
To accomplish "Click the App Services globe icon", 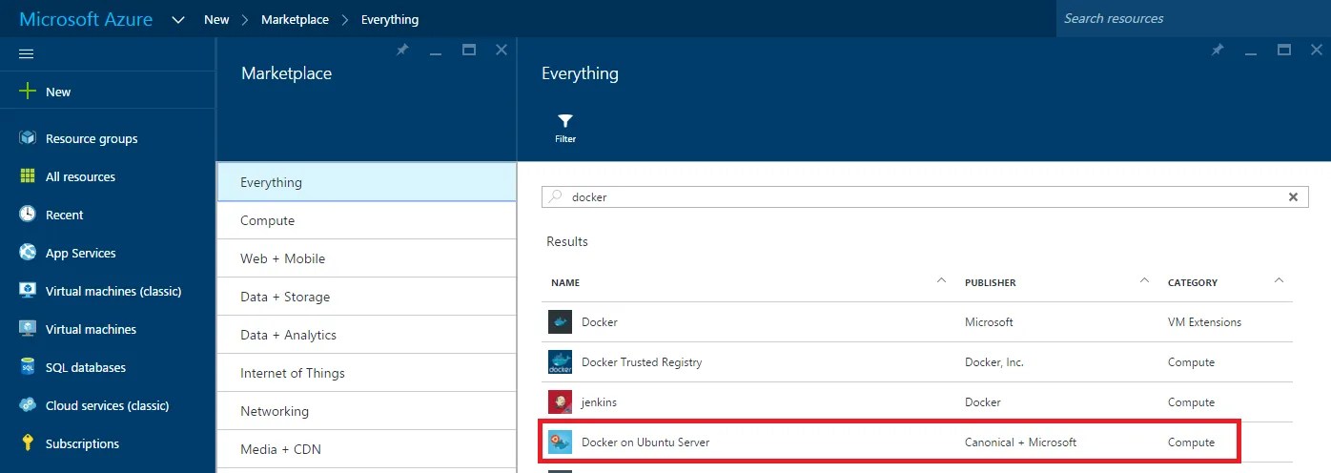I will coord(28,253).
